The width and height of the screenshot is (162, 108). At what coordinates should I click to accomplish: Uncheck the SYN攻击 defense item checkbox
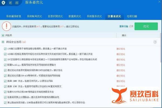(x=5, y=70)
